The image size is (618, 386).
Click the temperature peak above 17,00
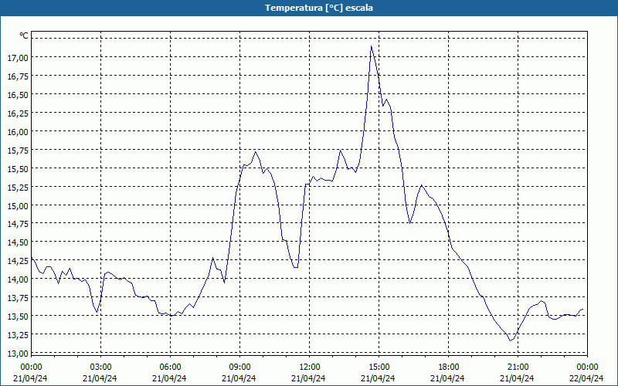pos(372,47)
